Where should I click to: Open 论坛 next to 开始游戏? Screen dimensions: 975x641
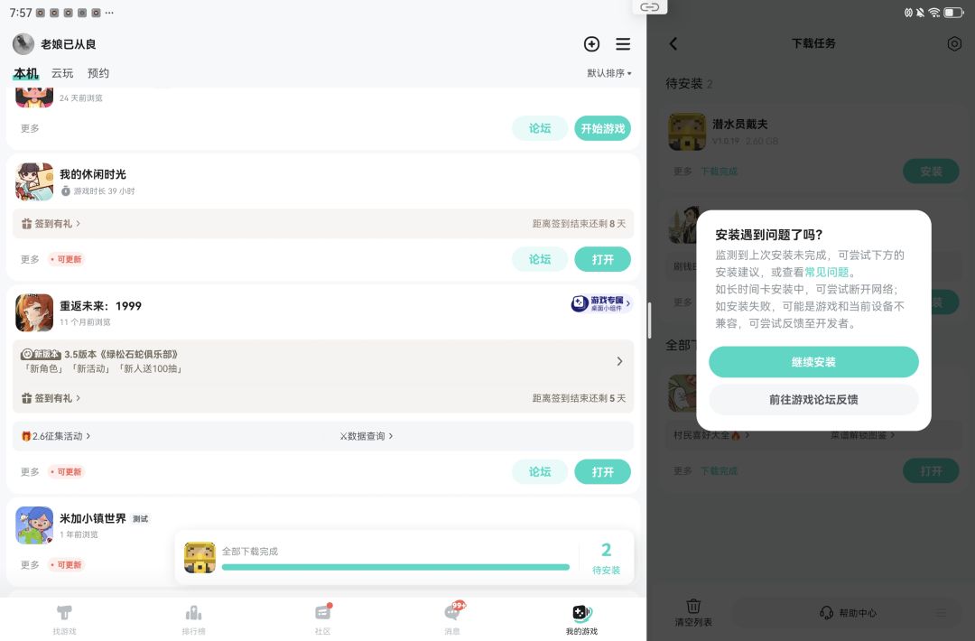pos(540,128)
